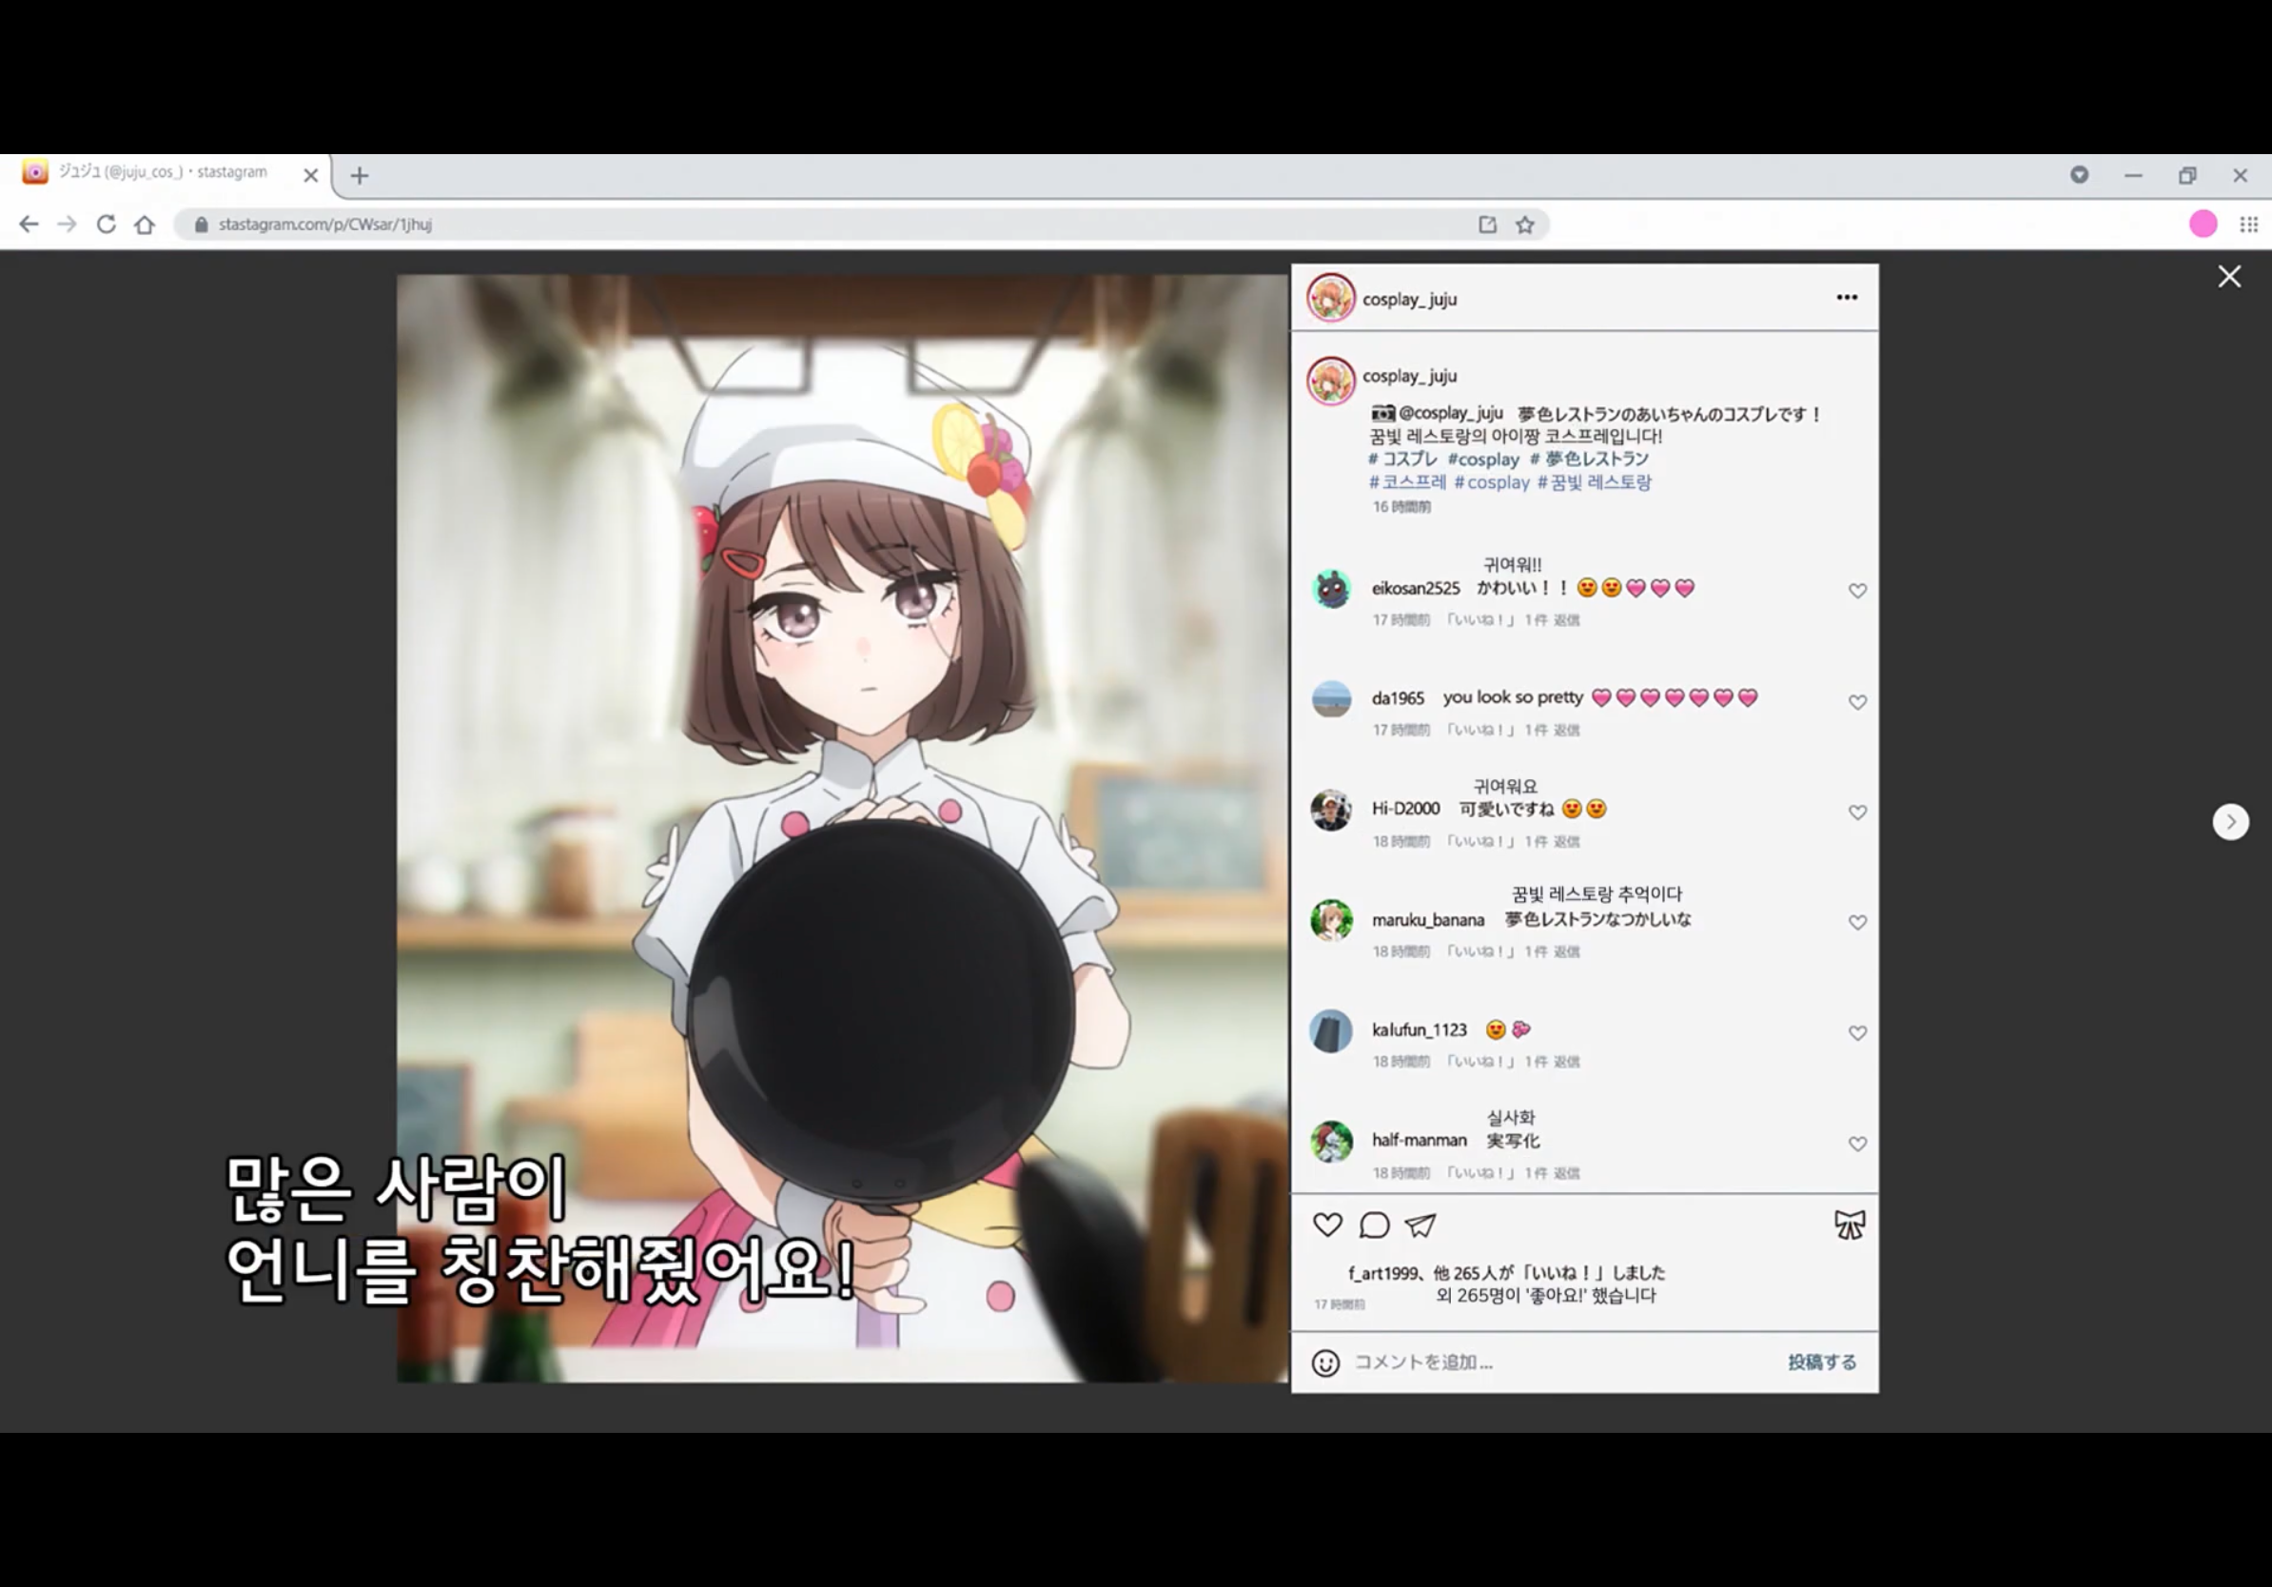Close the post overlay with the X
This screenshot has width=2272, height=1587.
[x=2228, y=276]
